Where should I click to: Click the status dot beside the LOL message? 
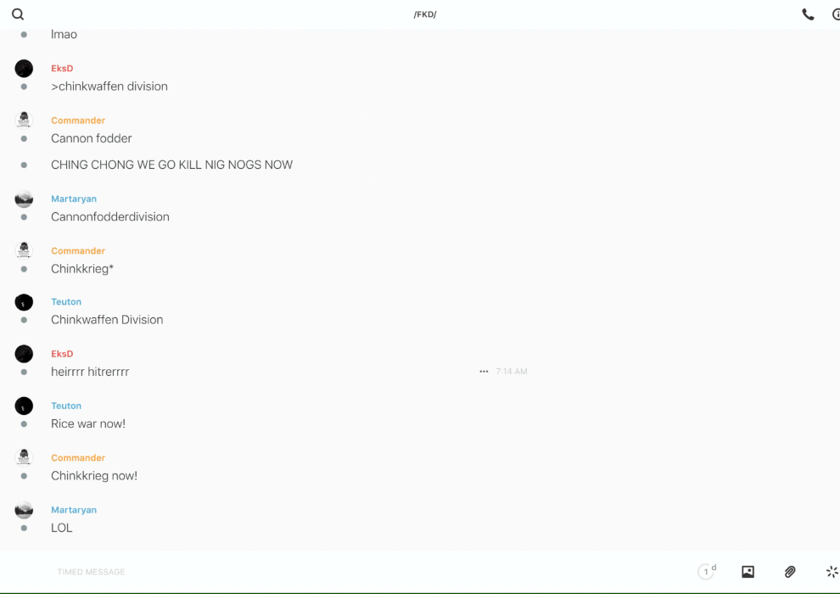pos(24,528)
